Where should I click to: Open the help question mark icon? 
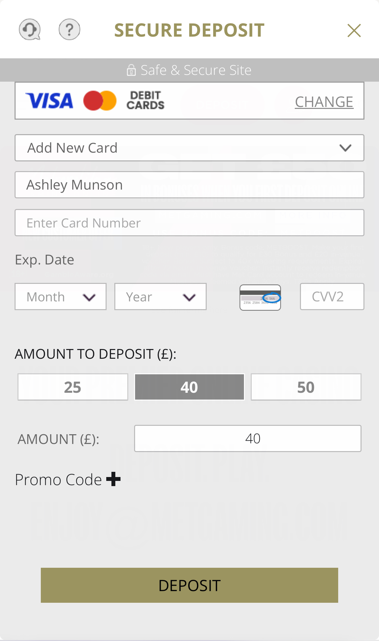[69, 30]
